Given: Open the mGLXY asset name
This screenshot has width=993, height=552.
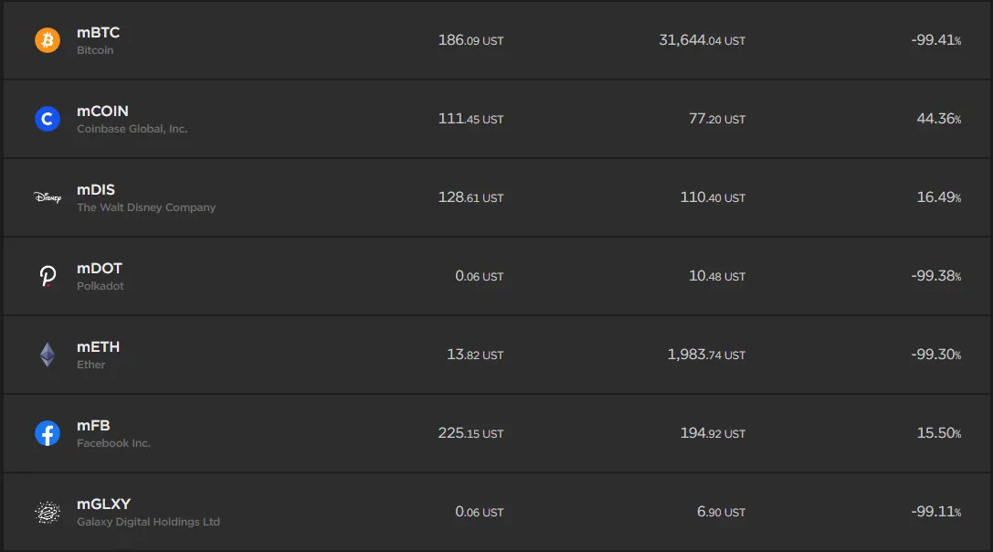Looking at the screenshot, I should [104, 504].
